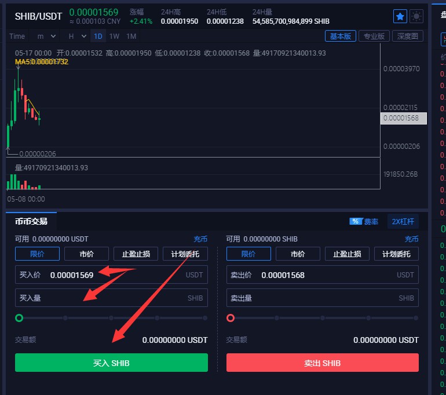The image size is (446, 395).
Task: Click the green buy slider handle
Action: (19, 318)
